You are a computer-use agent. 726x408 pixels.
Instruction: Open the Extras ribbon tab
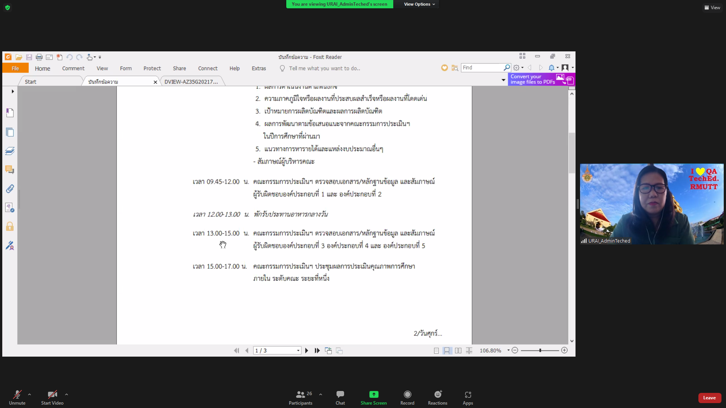(x=259, y=68)
